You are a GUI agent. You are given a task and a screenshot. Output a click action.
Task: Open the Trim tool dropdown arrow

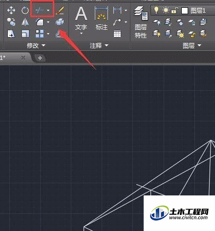pos(48,11)
